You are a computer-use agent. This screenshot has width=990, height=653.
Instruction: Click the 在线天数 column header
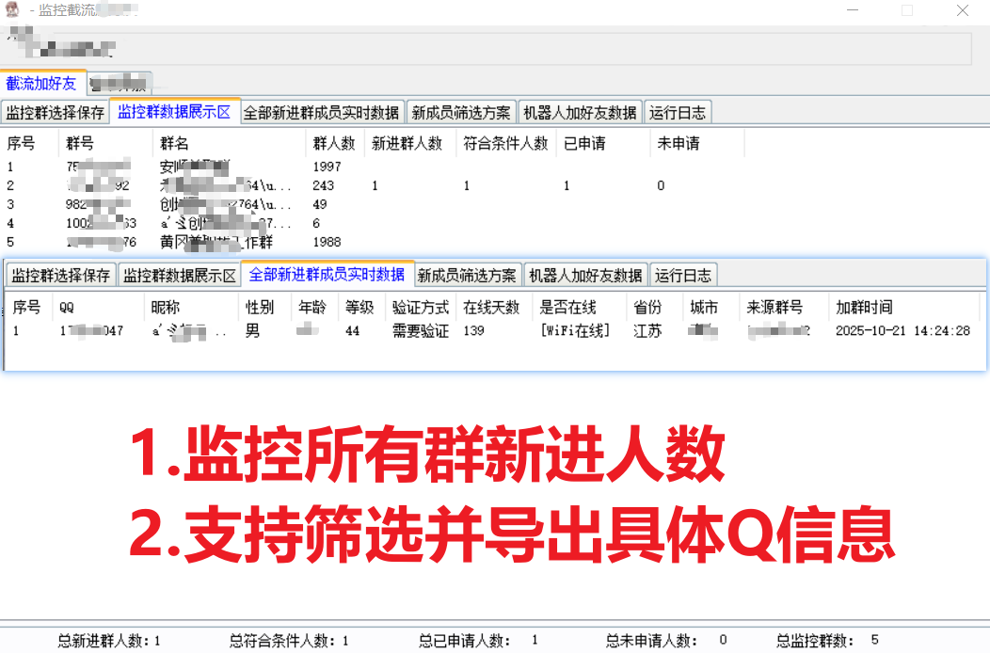coord(491,308)
